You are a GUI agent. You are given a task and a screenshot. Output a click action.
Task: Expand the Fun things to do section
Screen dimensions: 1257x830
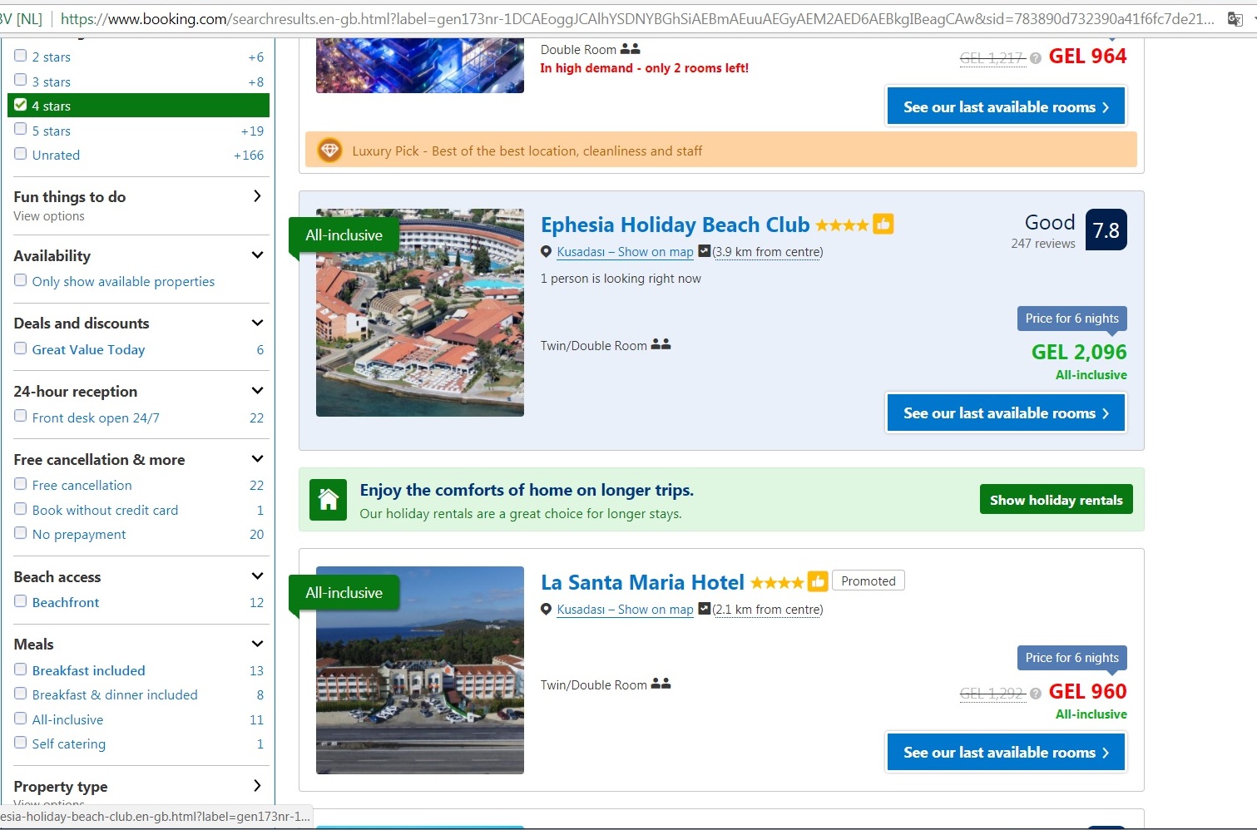click(x=257, y=196)
